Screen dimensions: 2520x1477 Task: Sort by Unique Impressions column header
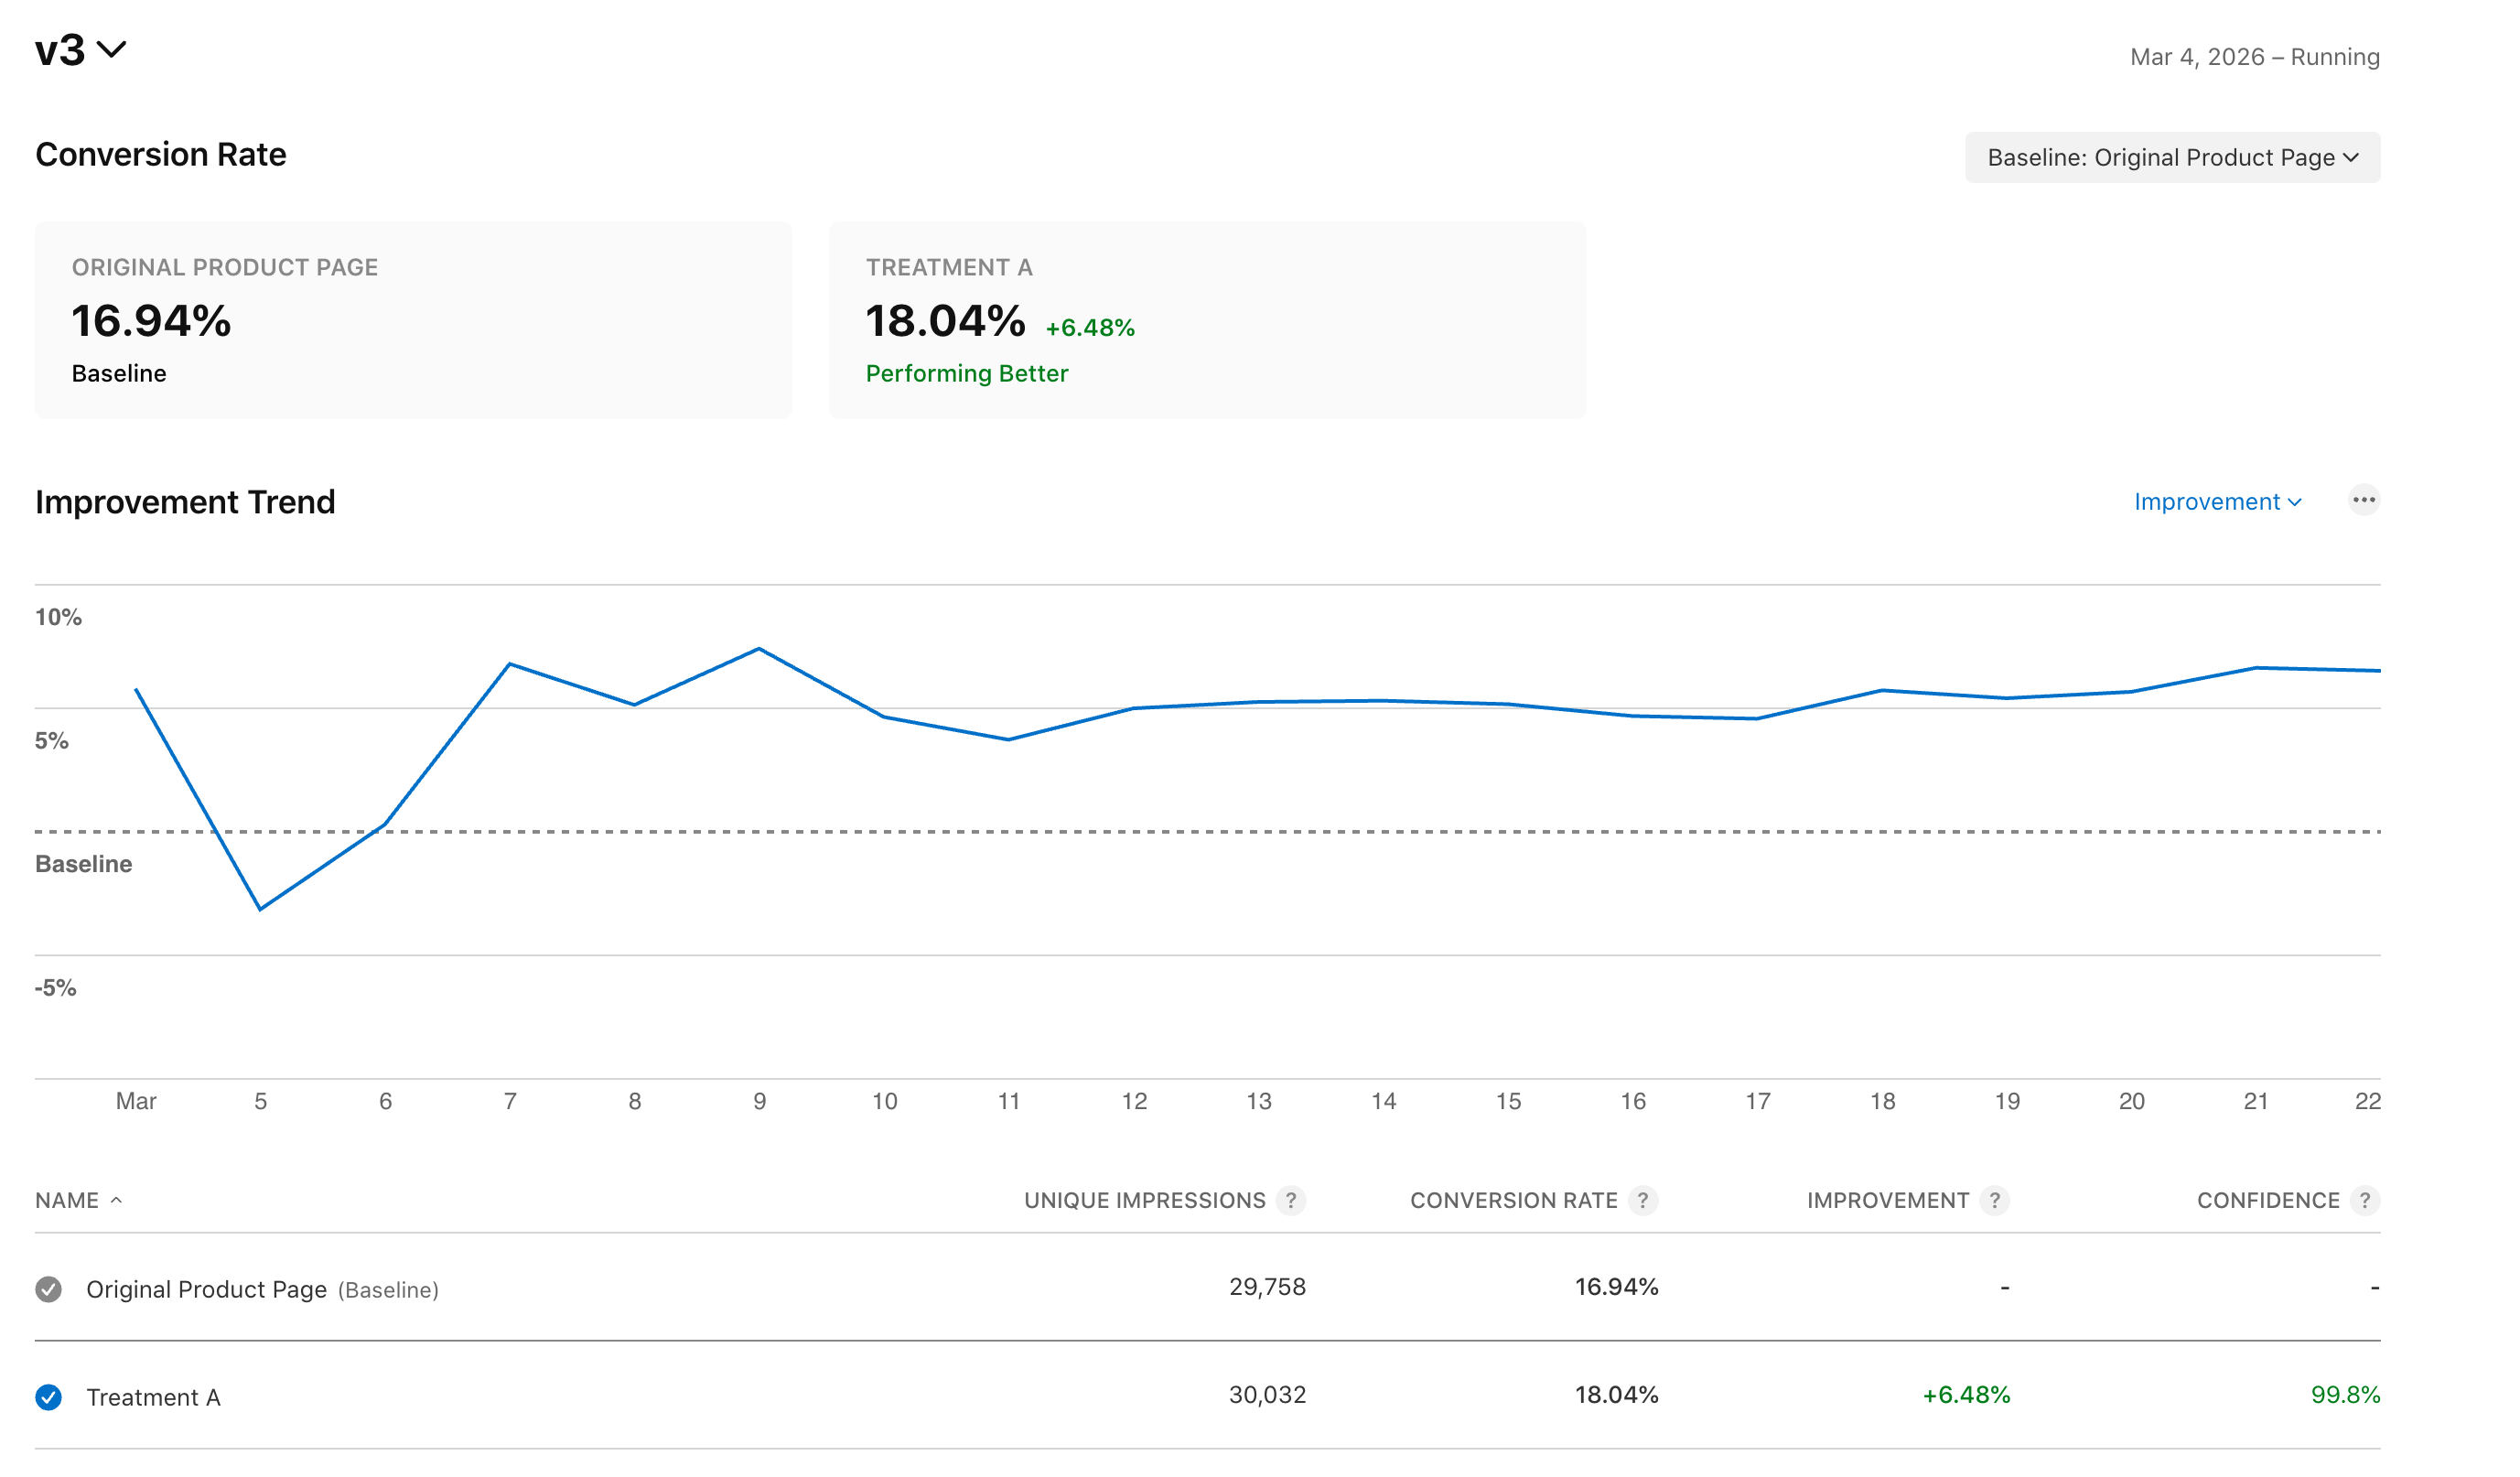(x=1144, y=1200)
